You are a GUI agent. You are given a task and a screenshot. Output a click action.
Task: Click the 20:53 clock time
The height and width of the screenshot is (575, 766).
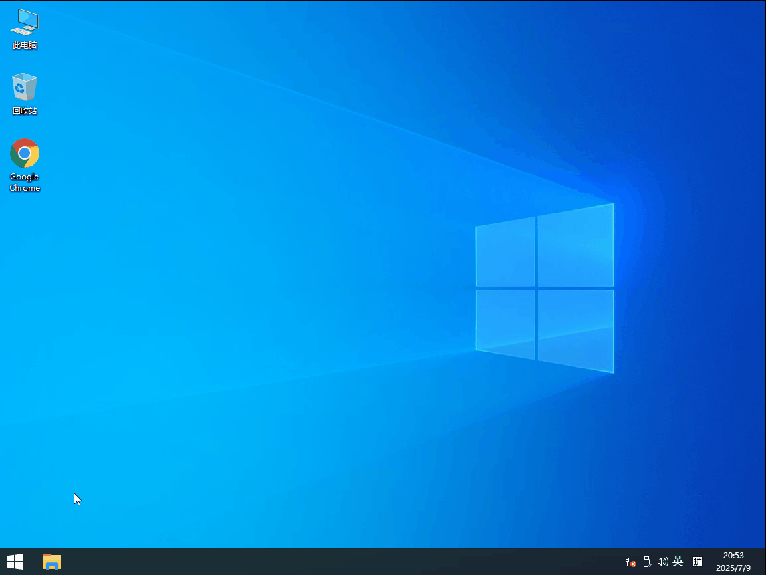(x=733, y=556)
